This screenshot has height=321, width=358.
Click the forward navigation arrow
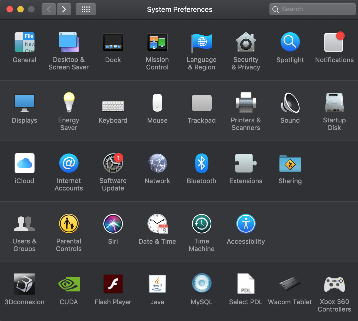click(x=64, y=9)
